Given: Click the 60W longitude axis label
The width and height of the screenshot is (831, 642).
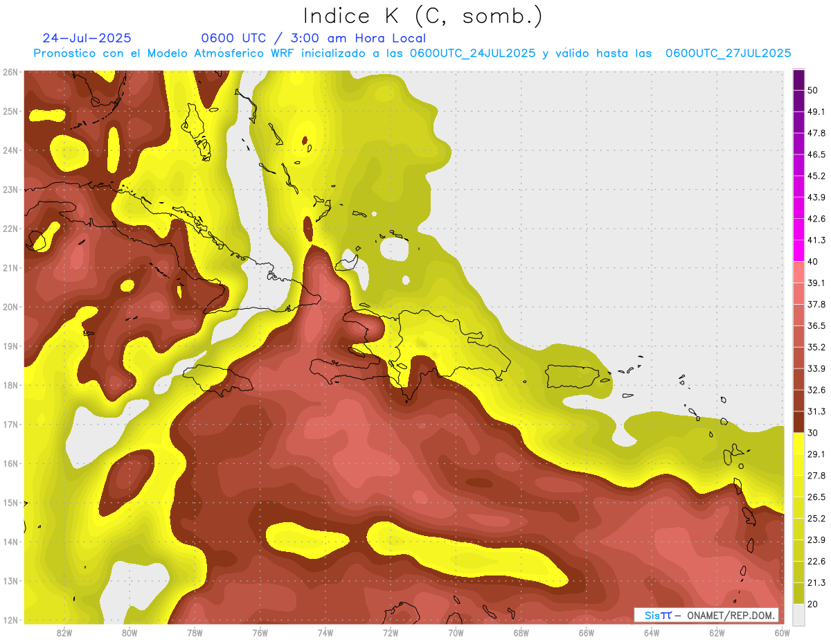Looking at the screenshot, I should coord(782,632).
